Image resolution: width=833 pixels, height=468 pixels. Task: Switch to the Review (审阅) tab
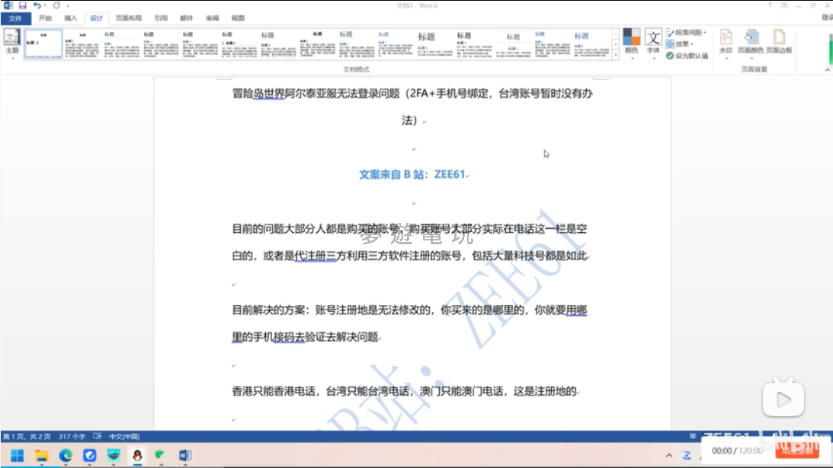213,18
